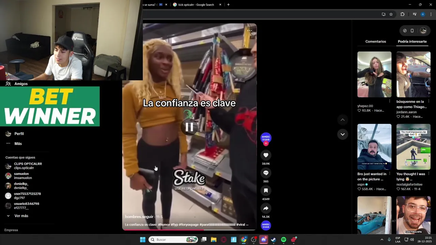Install app icon in Chrome address bar
Screen dimensions: 436x245
click(x=384, y=14)
